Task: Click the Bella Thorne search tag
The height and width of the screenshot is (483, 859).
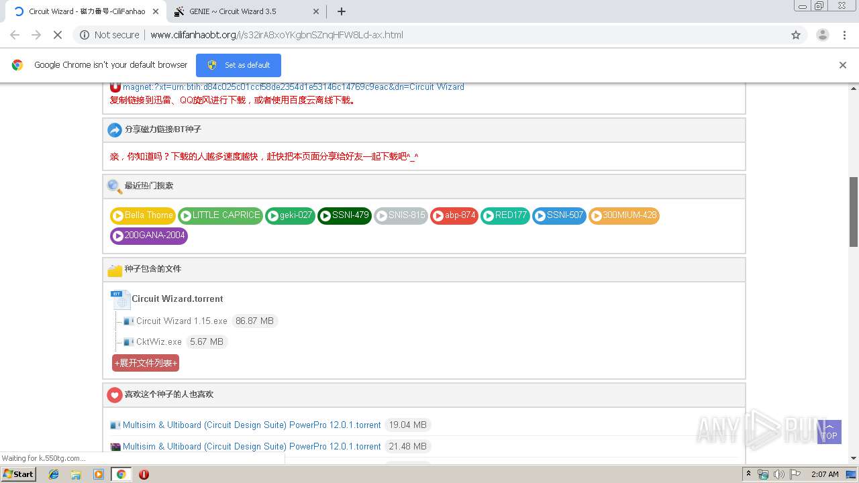Action: pyautogui.click(x=143, y=215)
